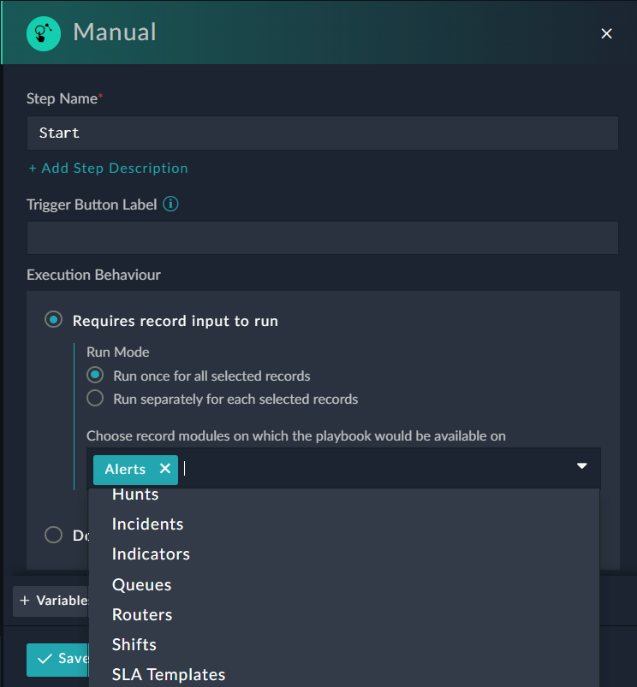This screenshot has width=637, height=687.
Task: Pick Incidents from the module list
Action: pos(343,524)
